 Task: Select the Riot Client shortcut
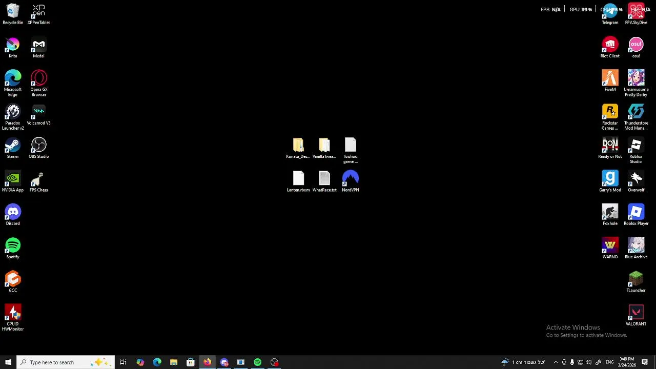(610, 48)
